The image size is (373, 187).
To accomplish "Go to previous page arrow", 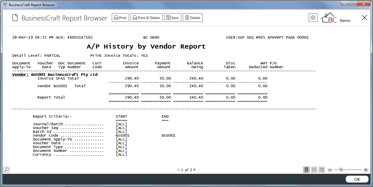I will click(x=178, y=170).
